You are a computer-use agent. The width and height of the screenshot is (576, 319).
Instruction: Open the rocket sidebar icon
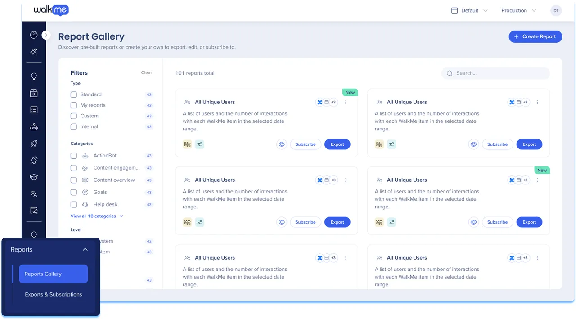click(x=34, y=144)
